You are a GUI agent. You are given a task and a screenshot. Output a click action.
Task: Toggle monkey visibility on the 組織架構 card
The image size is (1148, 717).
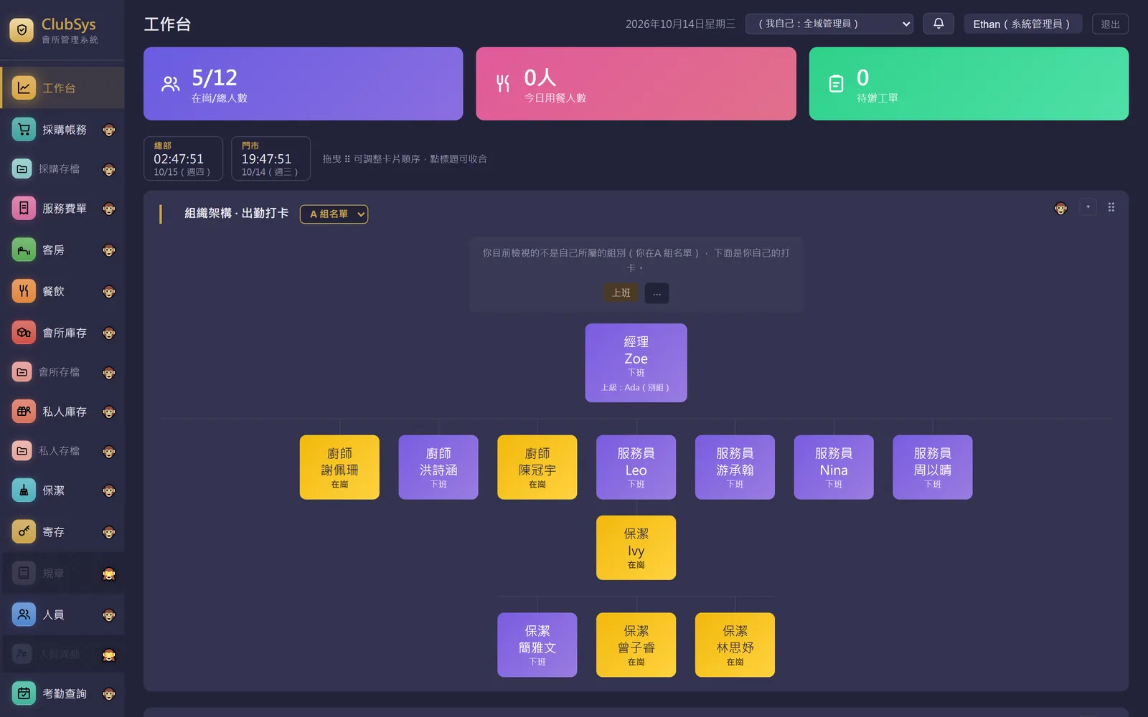(x=1060, y=208)
